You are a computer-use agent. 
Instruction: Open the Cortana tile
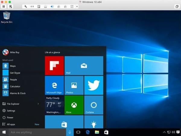tap(94, 105)
